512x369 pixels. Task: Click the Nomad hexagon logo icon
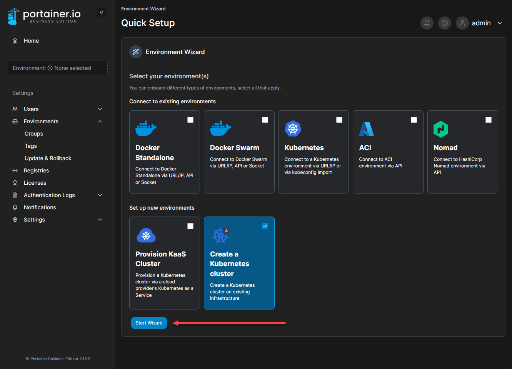point(441,129)
